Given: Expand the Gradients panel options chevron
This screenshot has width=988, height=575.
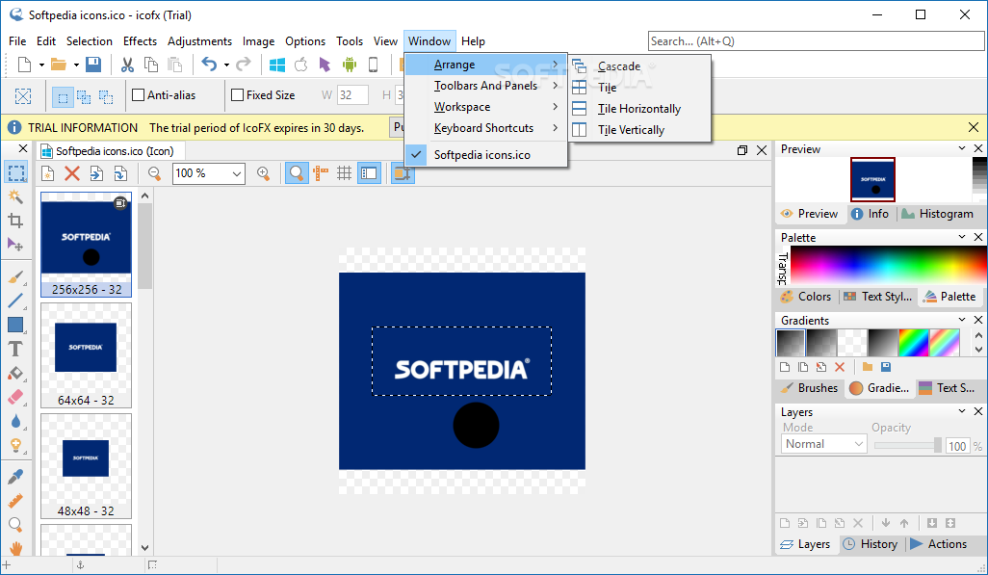Looking at the screenshot, I should coord(962,320).
